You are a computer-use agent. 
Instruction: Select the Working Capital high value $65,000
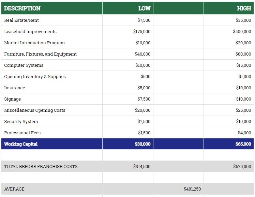(x=243, y=144)
